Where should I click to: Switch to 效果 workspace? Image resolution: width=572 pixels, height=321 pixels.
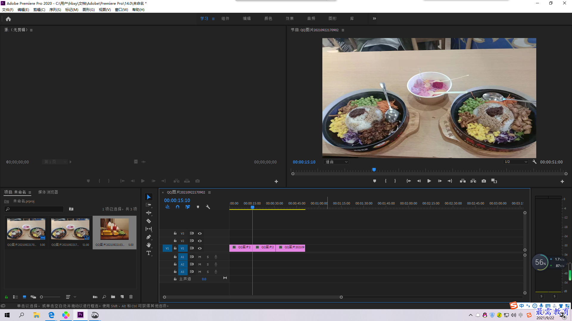click(290, 18)
